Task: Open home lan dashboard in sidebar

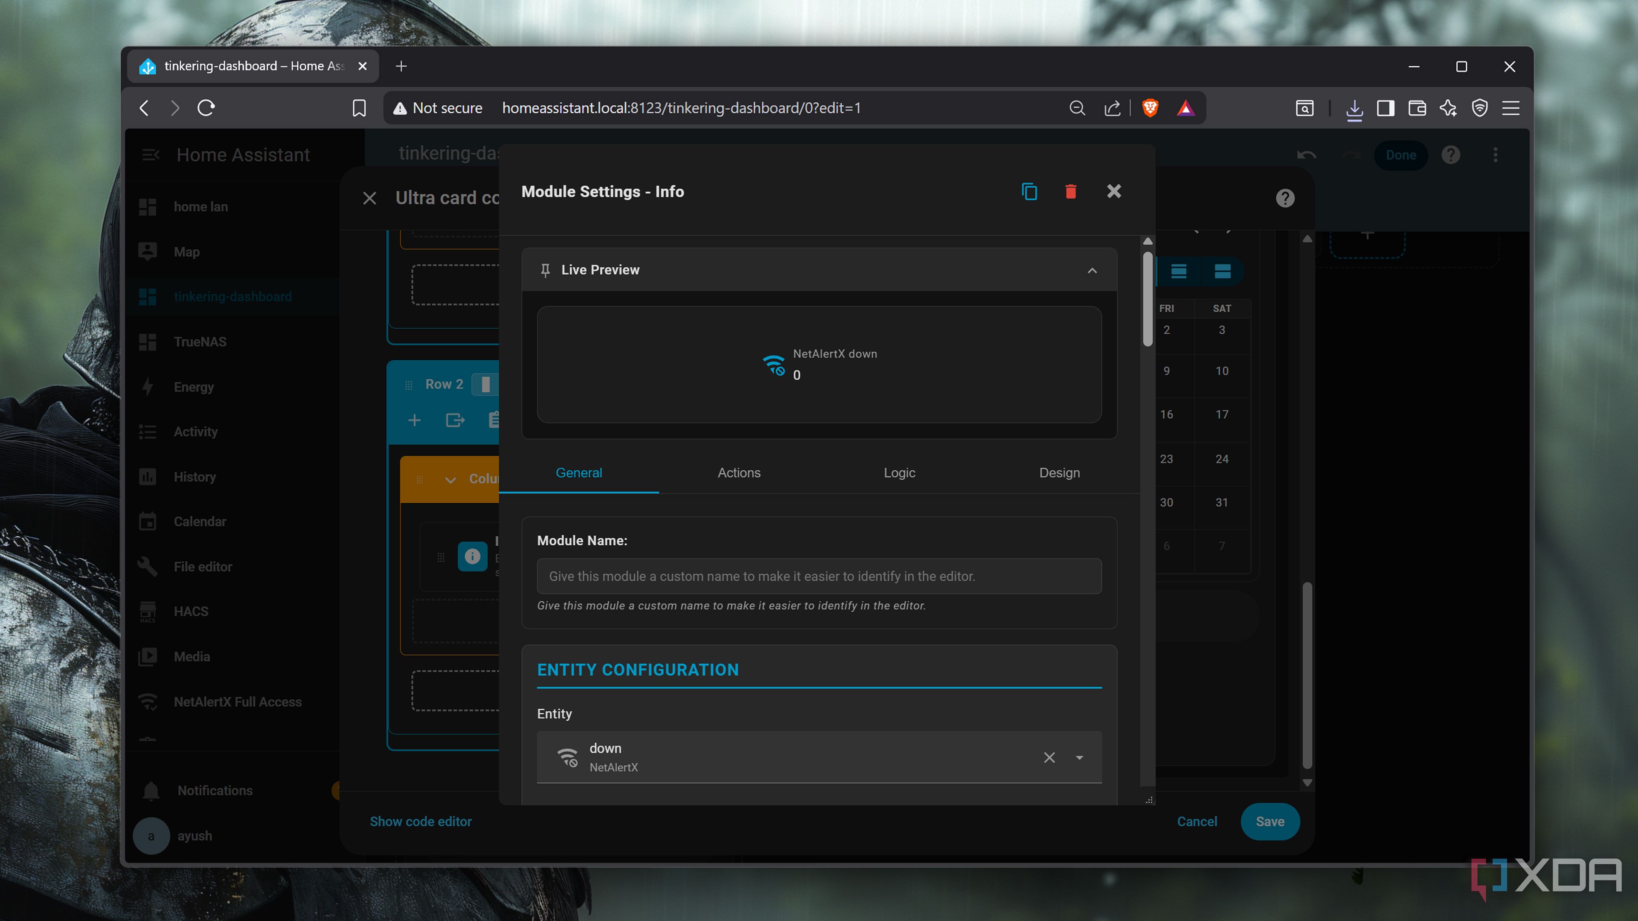Action: pyautogui.click(x=232, y=206)
